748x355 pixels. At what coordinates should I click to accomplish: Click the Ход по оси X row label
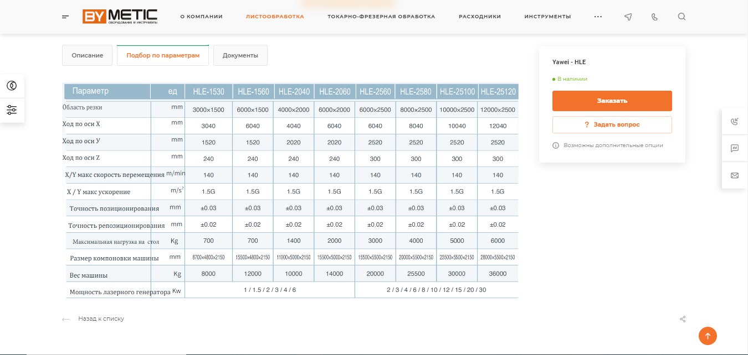coord(81,124)
